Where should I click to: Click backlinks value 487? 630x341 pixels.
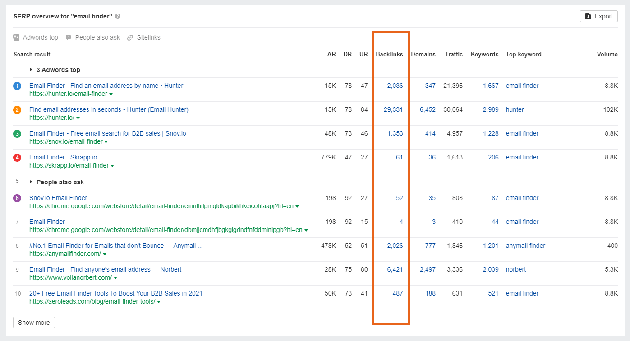(398, 293)
